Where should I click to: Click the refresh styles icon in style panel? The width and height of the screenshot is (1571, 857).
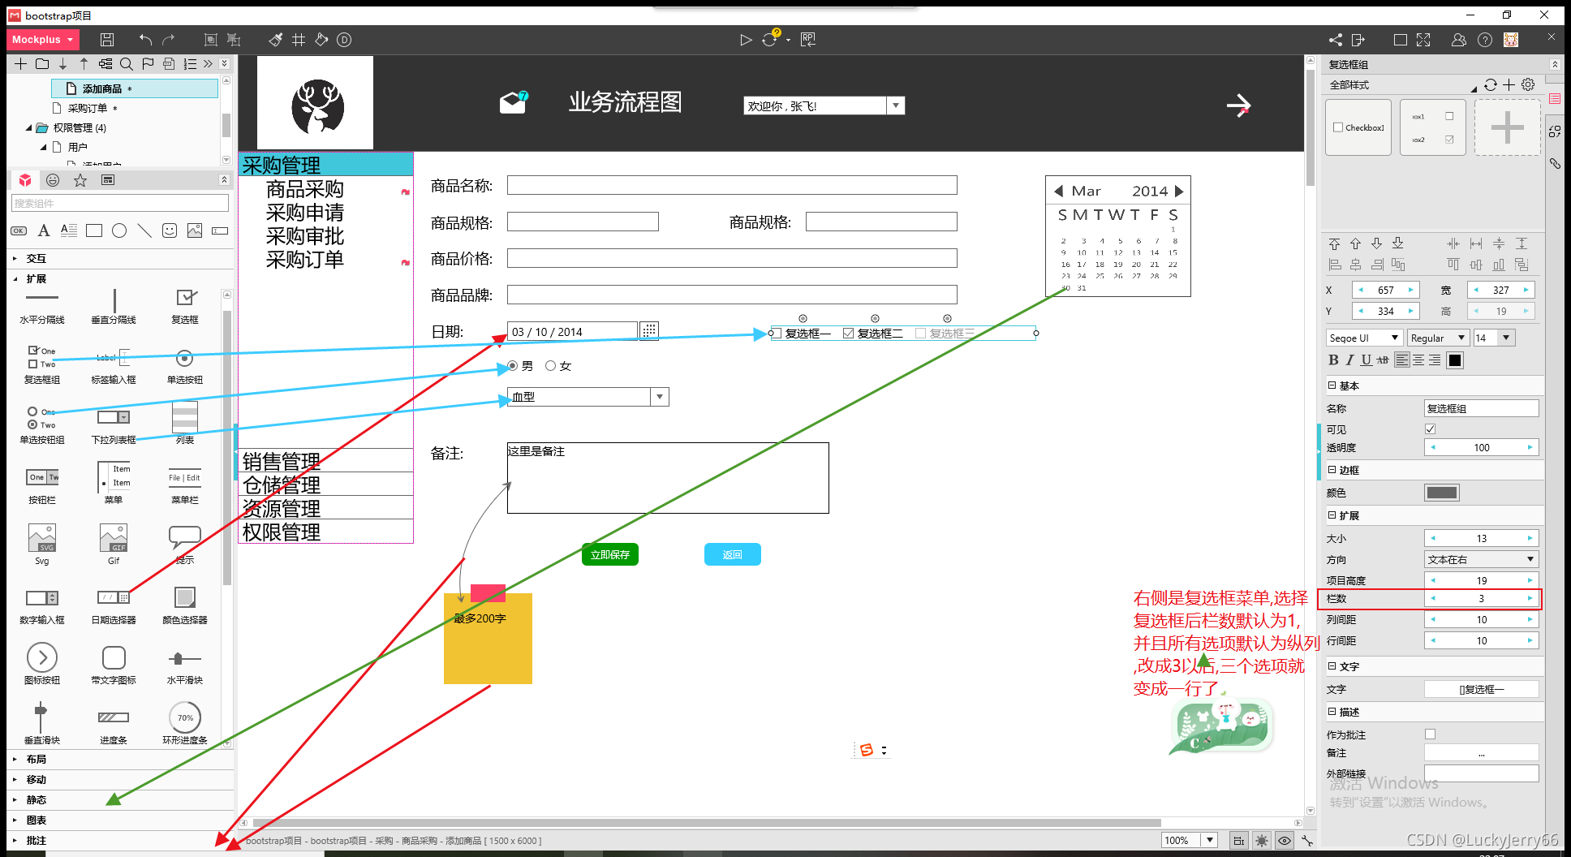1491,84
